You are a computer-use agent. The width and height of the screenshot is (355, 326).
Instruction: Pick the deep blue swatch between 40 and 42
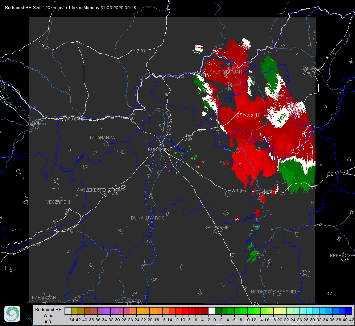pos(348,311)
